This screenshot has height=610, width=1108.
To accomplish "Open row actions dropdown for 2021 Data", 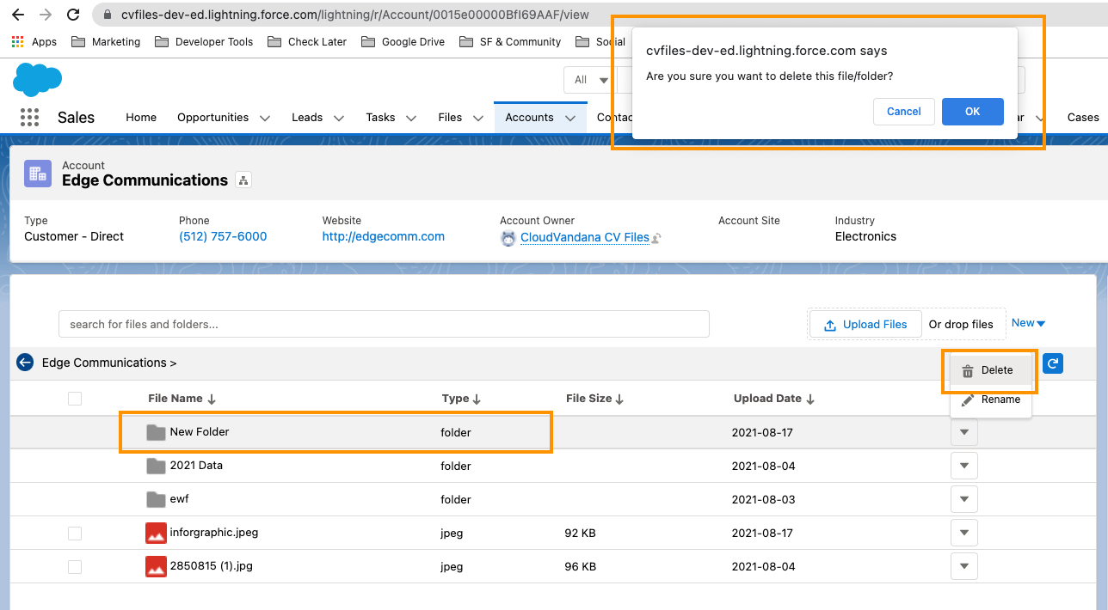I will [x=963, y=466].
